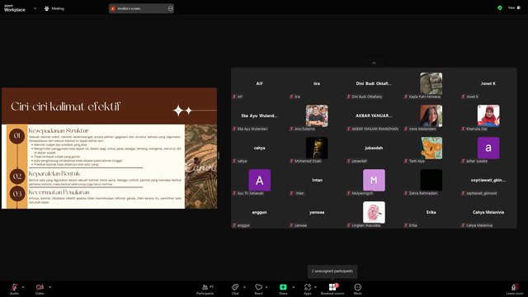The height and width of the screenshot is (297, 528).
Task: Select Khairulia's photo tile
Action: 488,115
